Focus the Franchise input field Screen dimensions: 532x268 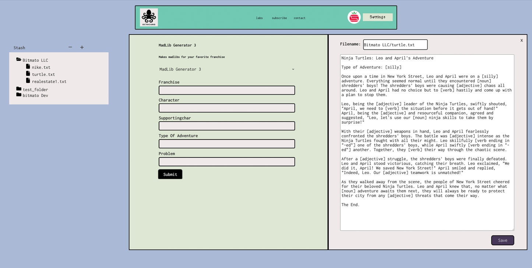(x=226, y=90)
